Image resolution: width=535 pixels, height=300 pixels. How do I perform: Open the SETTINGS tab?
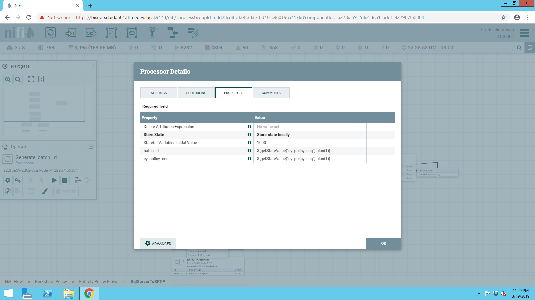pos(159,93)
